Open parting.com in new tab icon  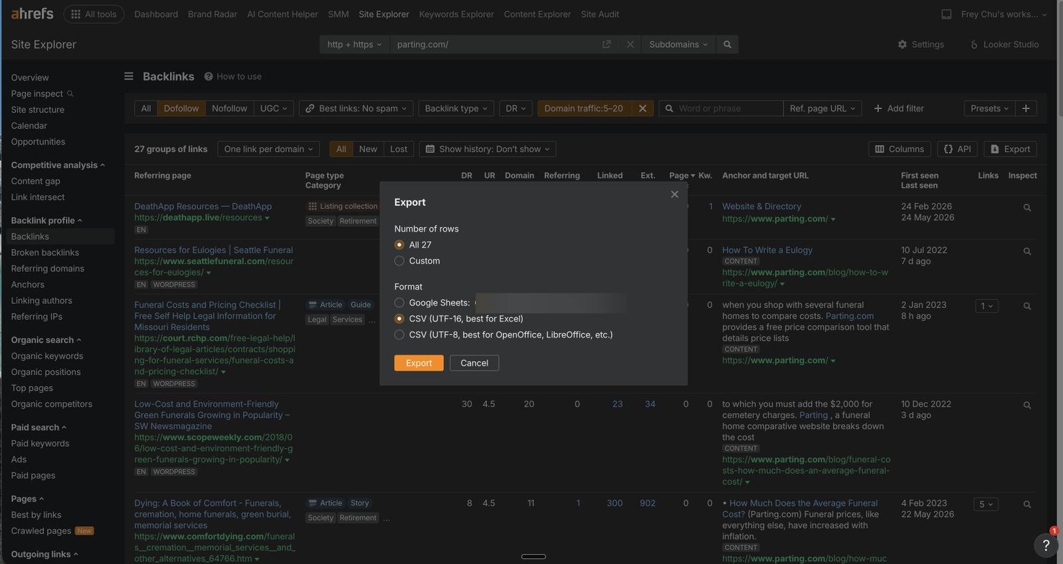tap(606, 44)
